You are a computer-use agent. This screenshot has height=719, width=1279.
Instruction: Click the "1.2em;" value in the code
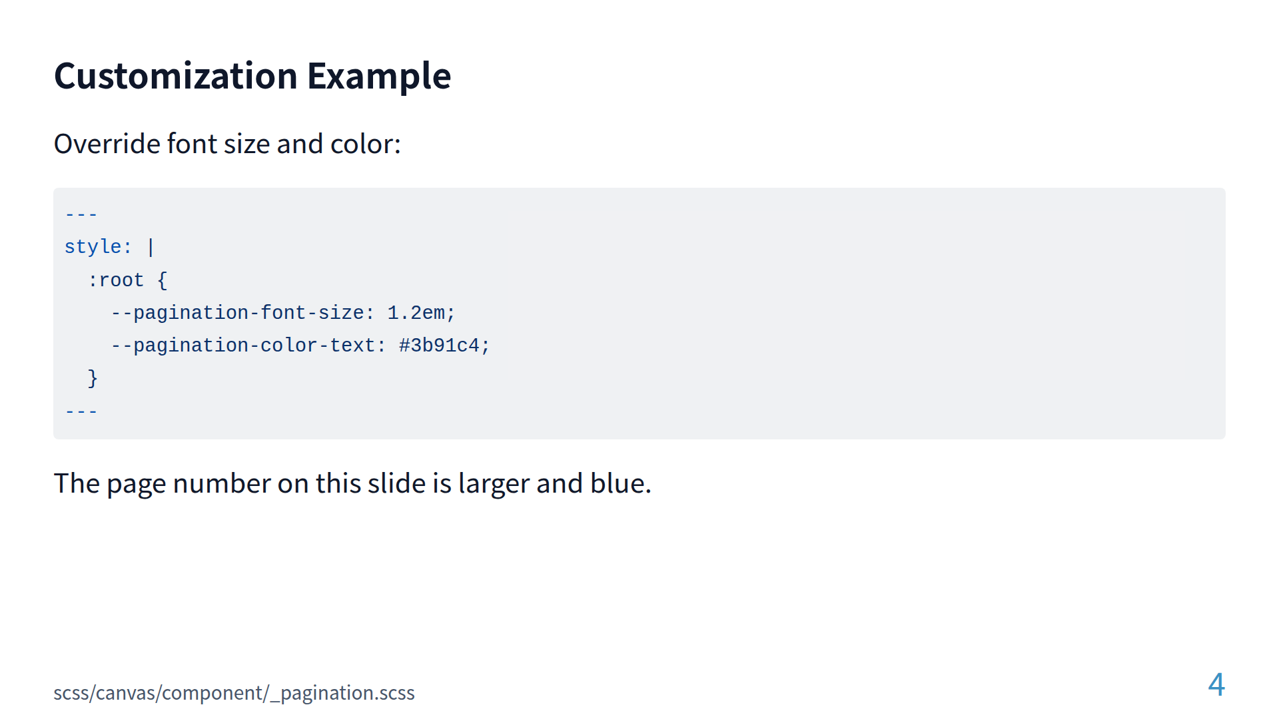(421, 313)
